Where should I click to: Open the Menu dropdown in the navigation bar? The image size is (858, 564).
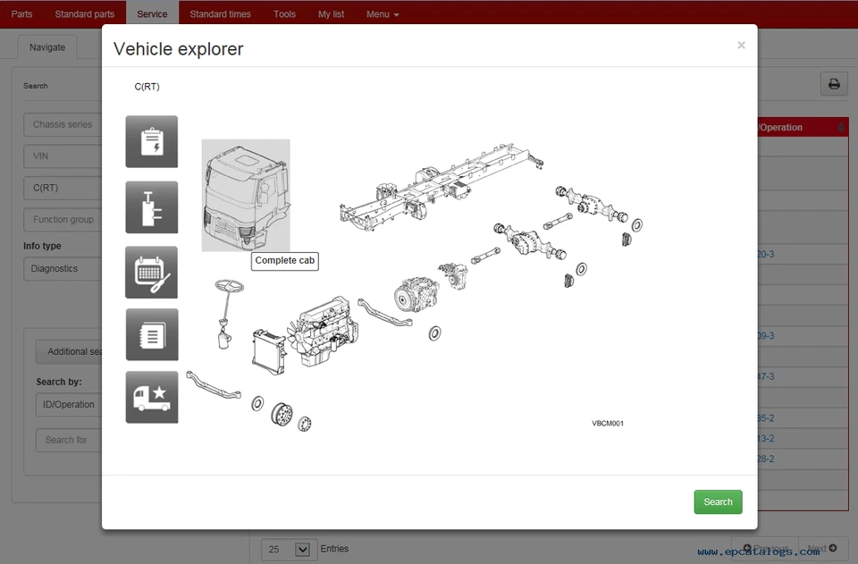(382, 13)
